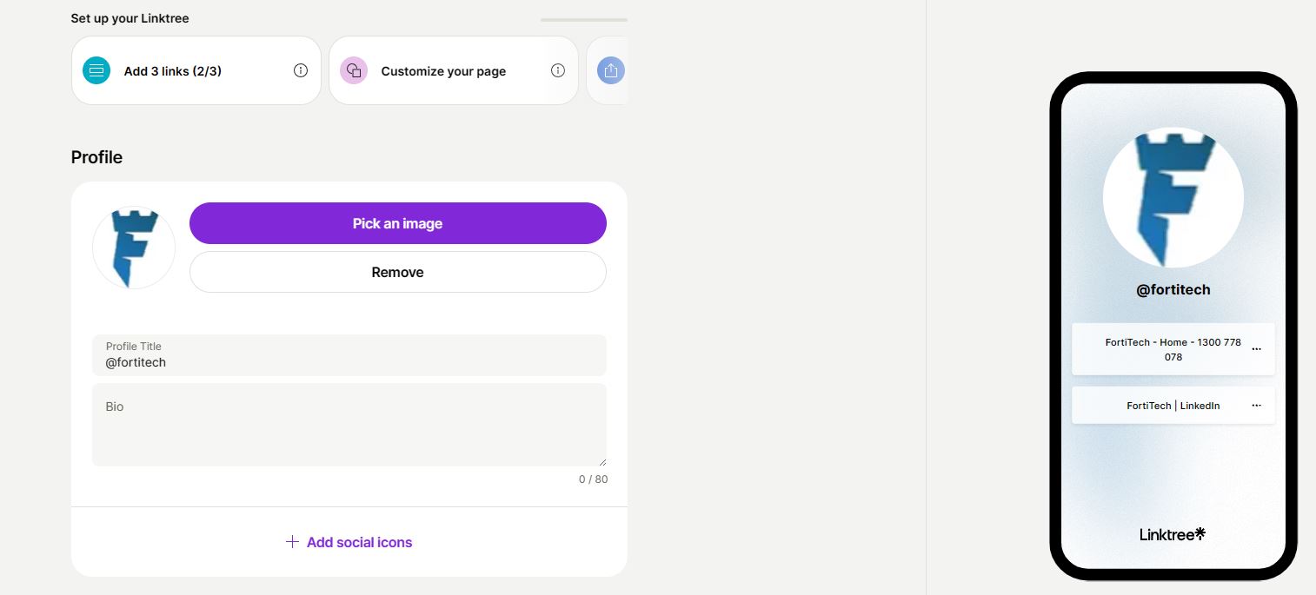The height and width of the screenshot is (595, 1316).
Task: Click the Profile section heading
Action: tap(96, 157)
